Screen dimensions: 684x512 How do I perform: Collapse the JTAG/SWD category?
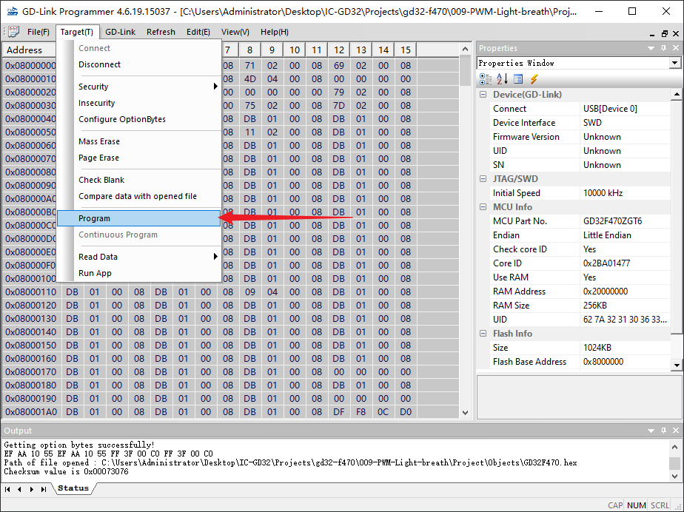pyautogui.click(x=483, y=178)
